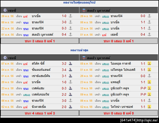The image size is (159, 123).
Task: Click Steaua Bucharest crest in the ผลงานล่าสุด header
Action: coord(84,58)
